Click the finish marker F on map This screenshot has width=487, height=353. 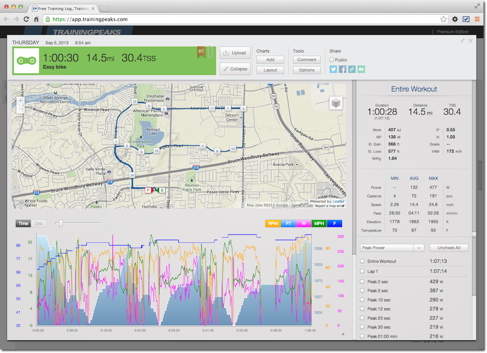click(x=148, y=190)
